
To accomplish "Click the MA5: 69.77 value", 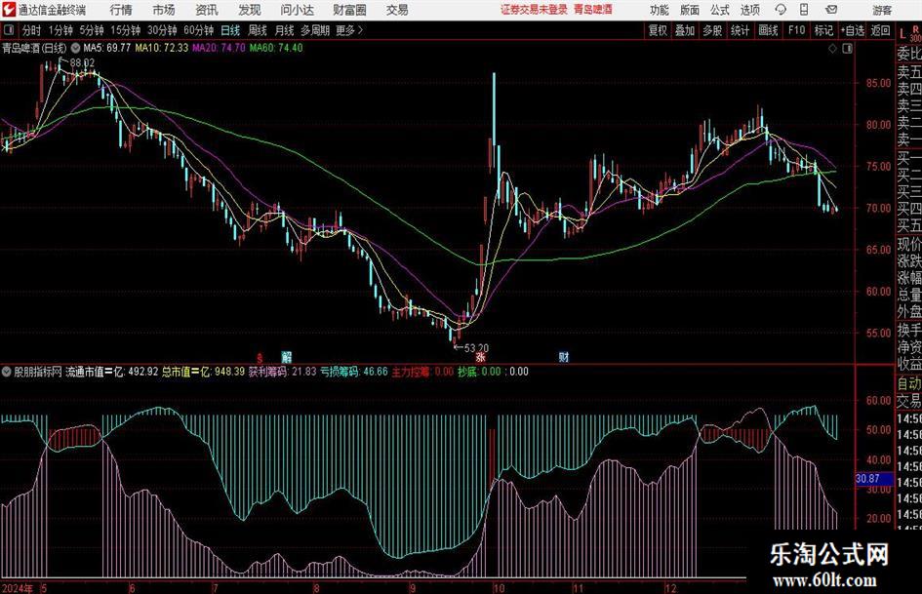I will click(107, 48).
